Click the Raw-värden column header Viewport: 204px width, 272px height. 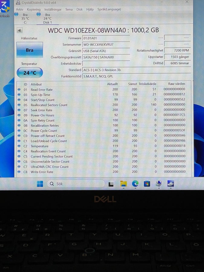(176, 84)
